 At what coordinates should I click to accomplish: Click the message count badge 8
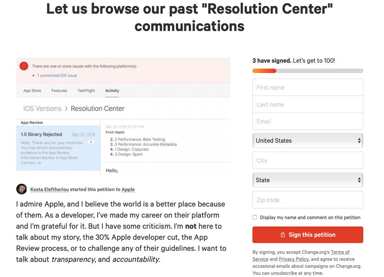91,142
